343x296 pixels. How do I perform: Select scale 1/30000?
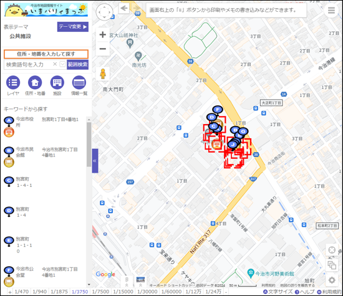click(x=147, y=292)
